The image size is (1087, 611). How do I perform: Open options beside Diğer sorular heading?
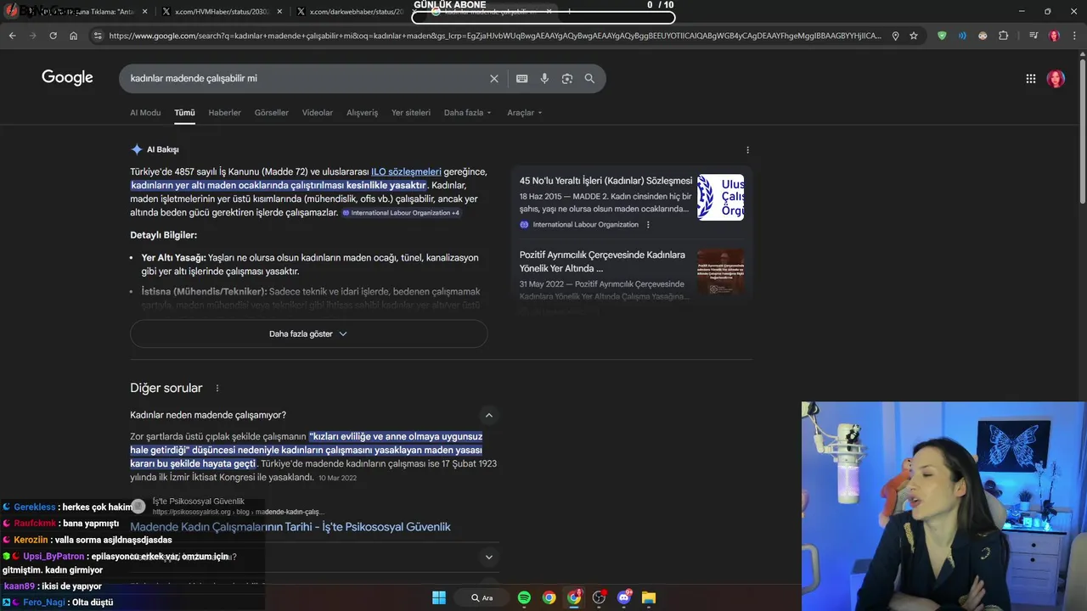217,388
